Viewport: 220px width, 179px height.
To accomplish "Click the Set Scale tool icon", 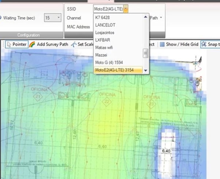I will pos(74,44).
